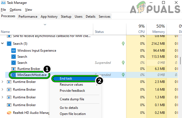
Task: Click the Runtime Broker icon under Search
Action: point(14,69)
